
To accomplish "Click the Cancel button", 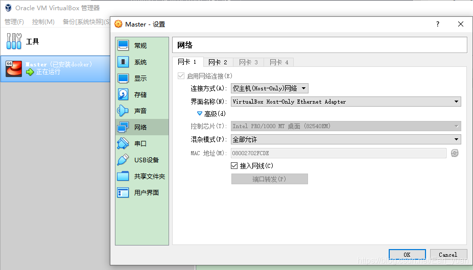I will [448, 255].
